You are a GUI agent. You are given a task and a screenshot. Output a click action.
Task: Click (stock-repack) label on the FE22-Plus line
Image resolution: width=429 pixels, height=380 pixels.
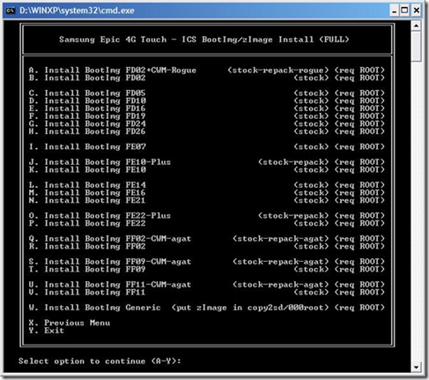pos(293,215)
